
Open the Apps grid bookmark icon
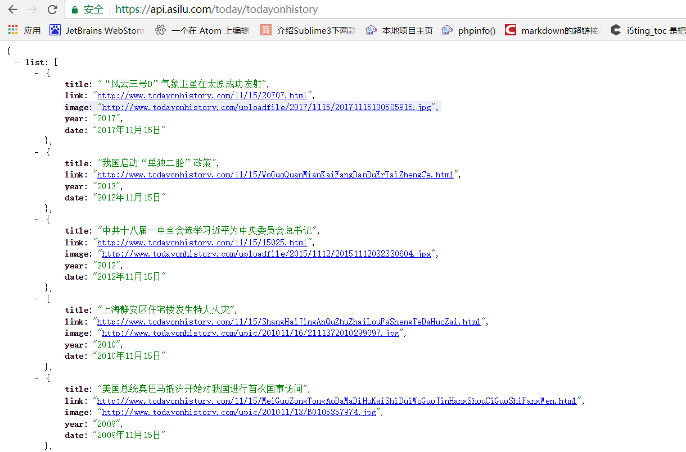click(13, 30)
